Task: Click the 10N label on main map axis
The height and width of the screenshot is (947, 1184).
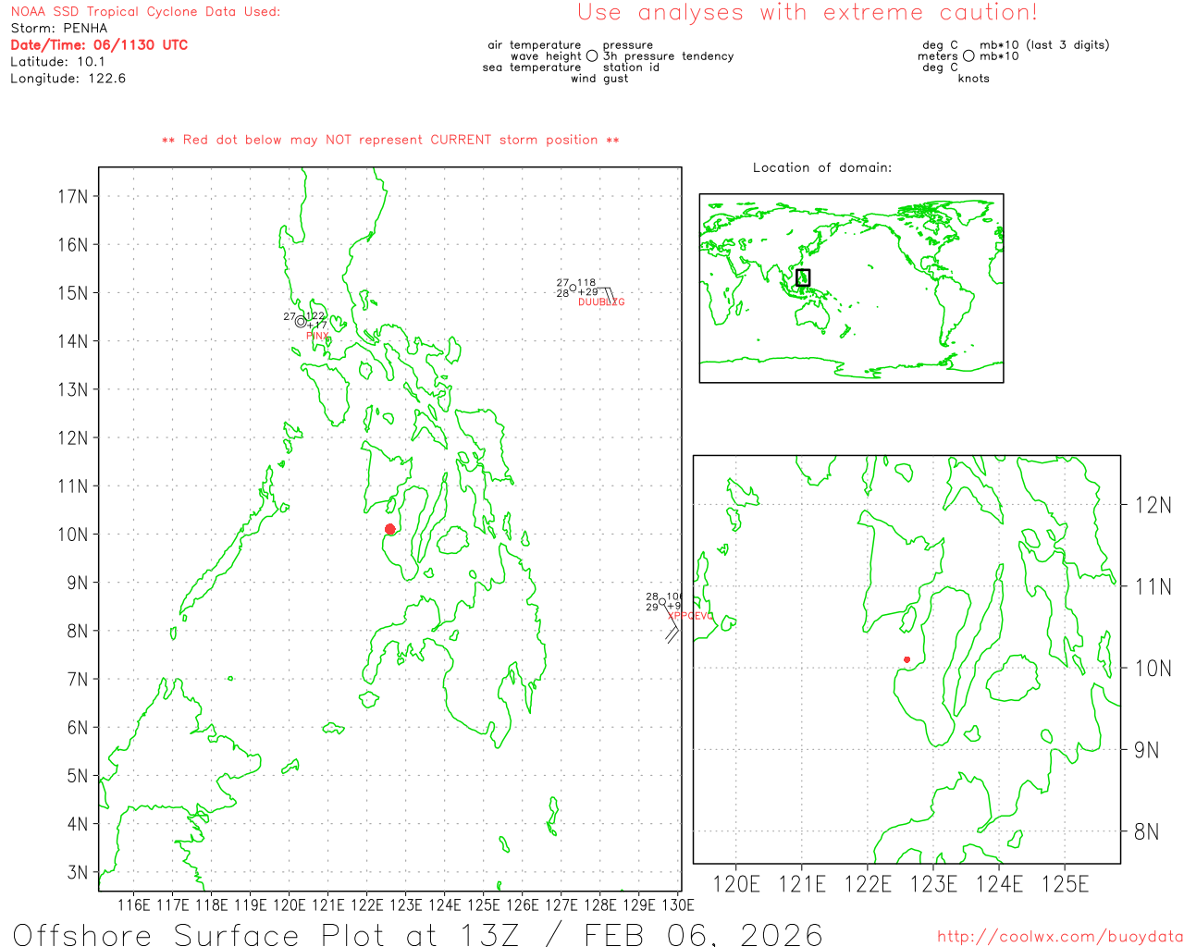Action: coord(73,535)
